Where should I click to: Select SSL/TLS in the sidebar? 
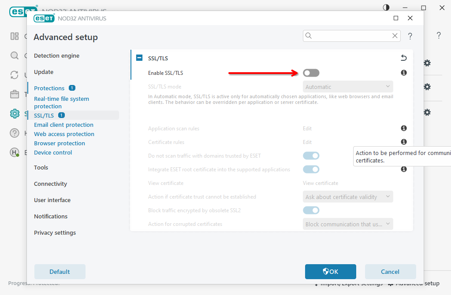point(44,115)
